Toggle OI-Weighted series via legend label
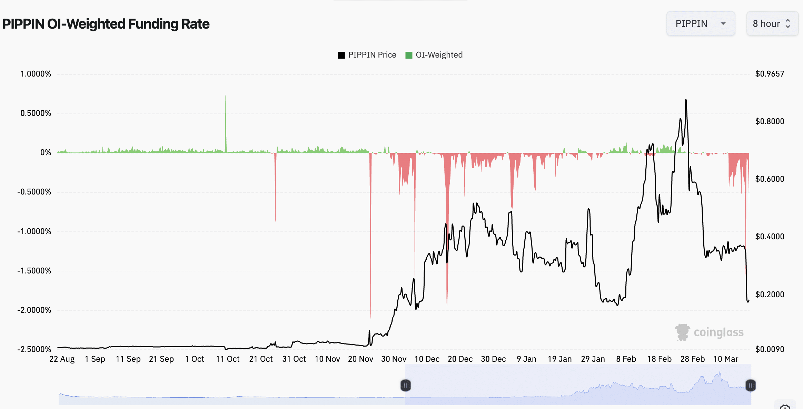 point(439,55)
